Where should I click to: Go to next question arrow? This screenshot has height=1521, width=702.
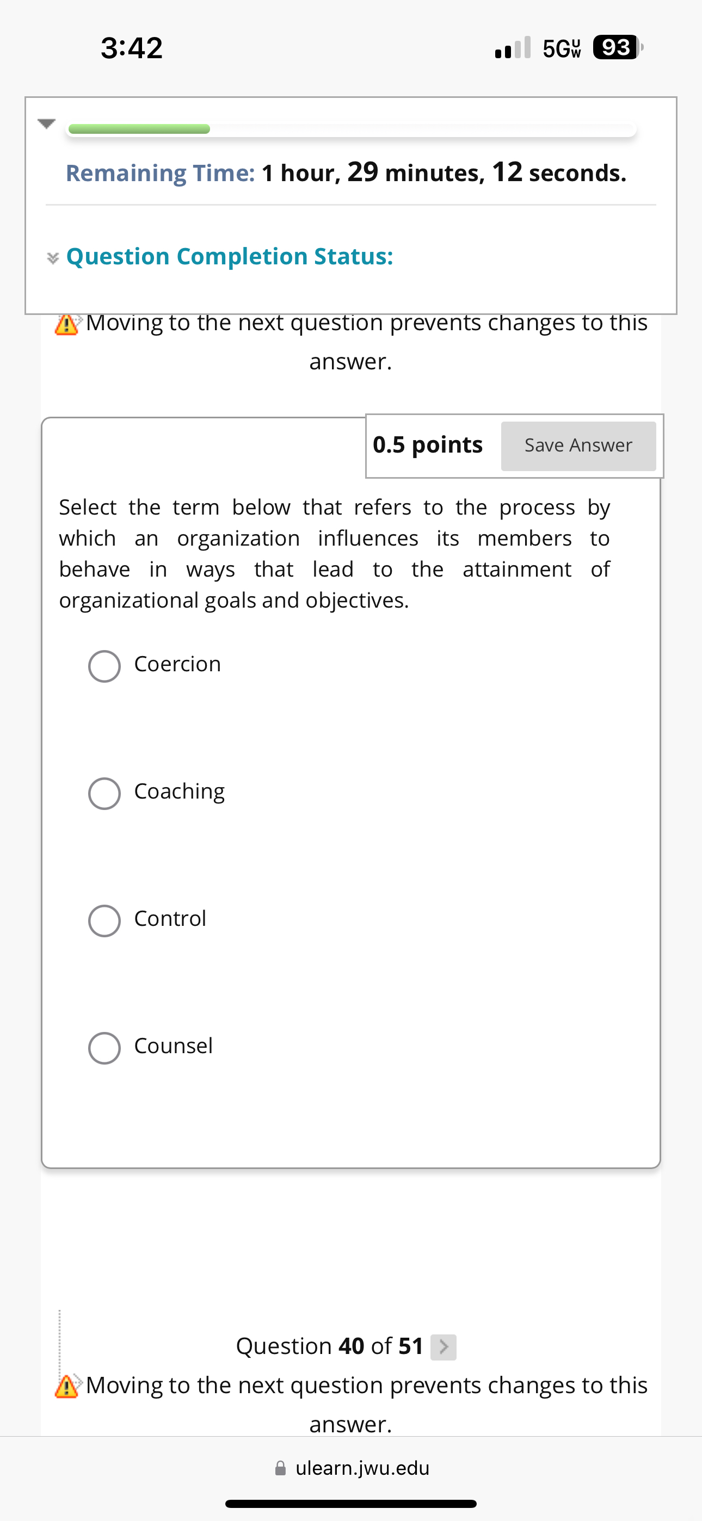pyautogui.click(x=443, y=1347)
